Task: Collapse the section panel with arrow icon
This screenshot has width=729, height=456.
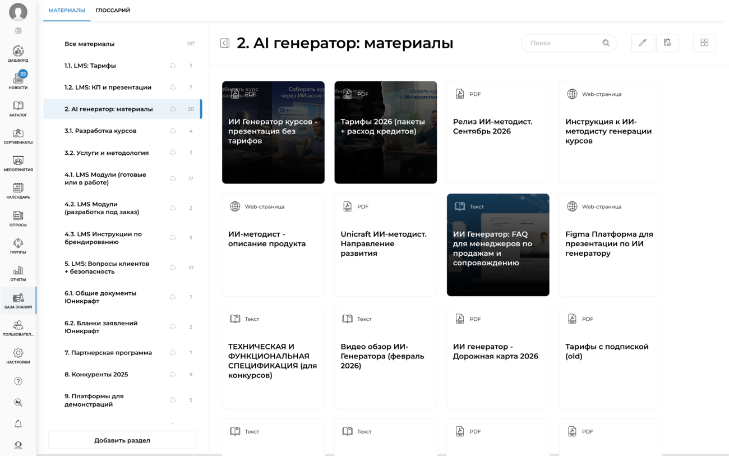Action: [225, 43]
